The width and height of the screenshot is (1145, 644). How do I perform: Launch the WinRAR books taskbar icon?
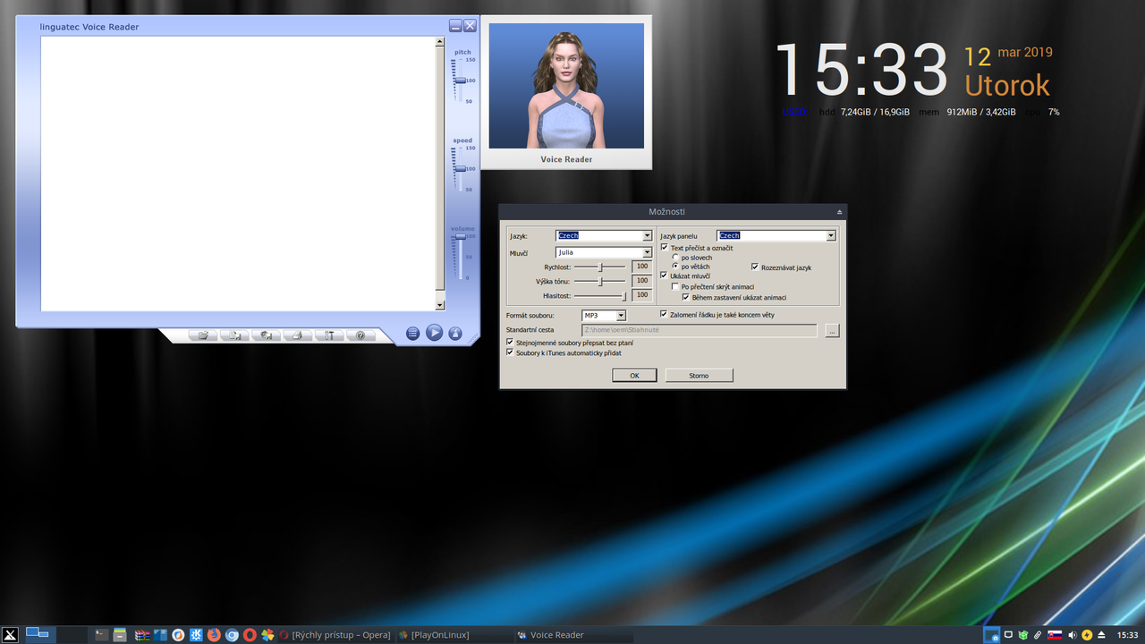(x=141, y=635)
